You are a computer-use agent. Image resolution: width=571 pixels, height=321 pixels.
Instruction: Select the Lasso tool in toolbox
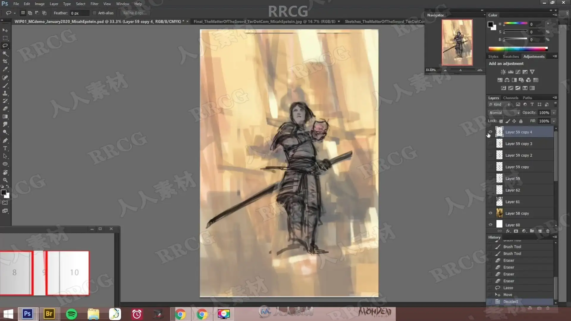pyautogui.click(x=5, y=46)
